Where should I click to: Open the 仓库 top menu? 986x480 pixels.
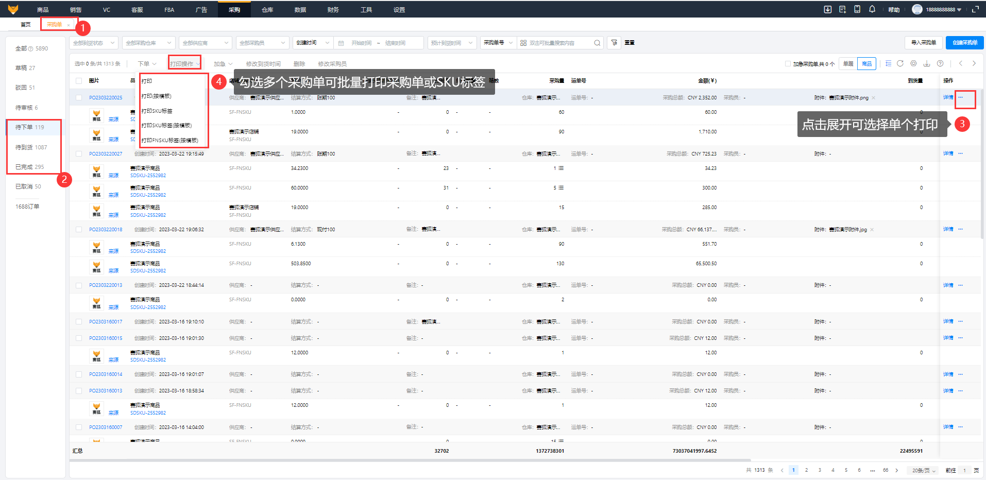coord(267,9)
